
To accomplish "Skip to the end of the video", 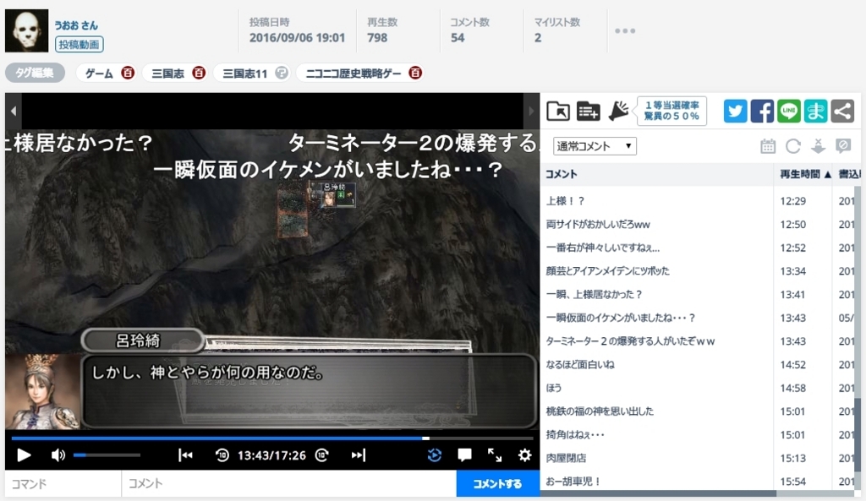I will coord(359,455).
